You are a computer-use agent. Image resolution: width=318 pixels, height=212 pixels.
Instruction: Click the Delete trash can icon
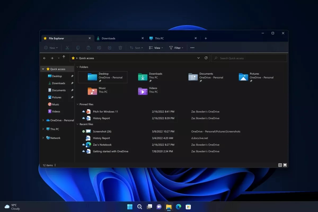[120, 48]
